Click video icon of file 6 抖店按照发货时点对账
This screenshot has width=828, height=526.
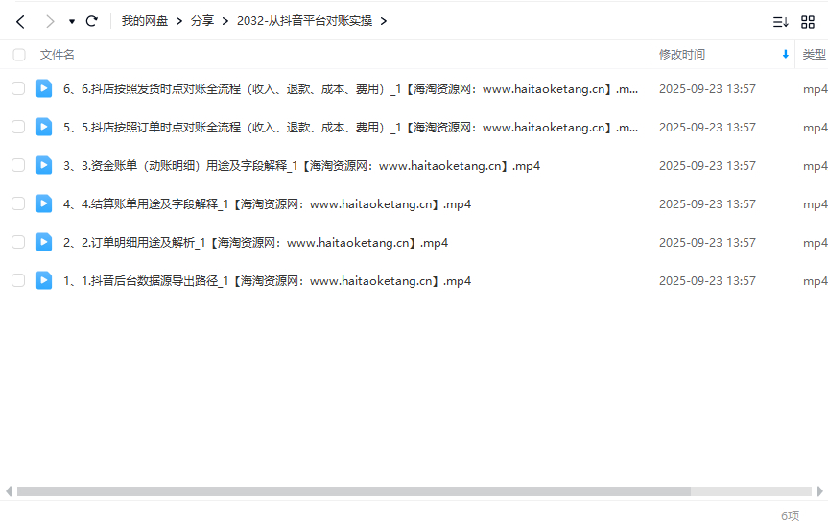(x=44, y=88)
